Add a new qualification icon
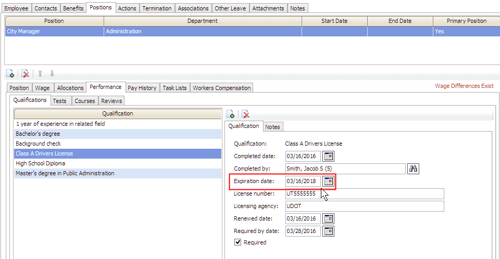This screenshot has width=500, height=259. point(231,114)
